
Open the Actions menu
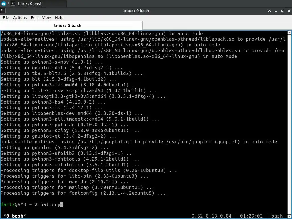coord(20,17)
